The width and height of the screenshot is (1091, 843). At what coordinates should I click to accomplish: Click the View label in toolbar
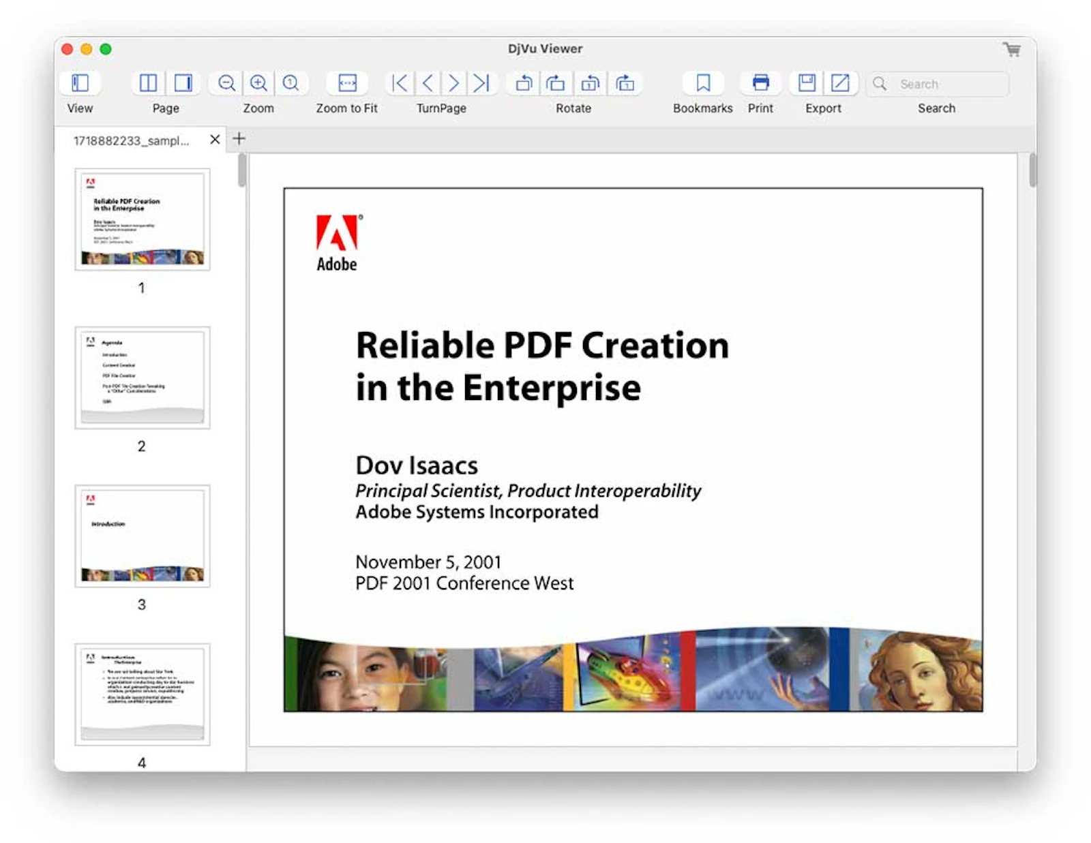(80, 108)
